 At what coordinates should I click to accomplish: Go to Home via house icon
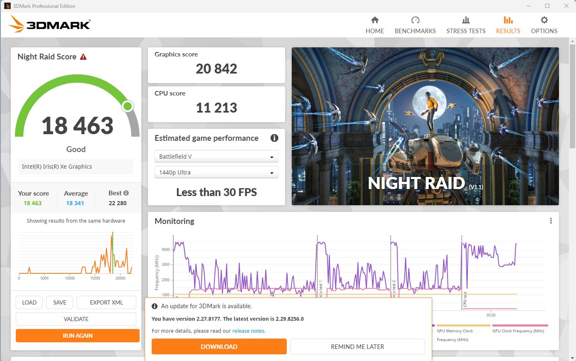coord(375,20)
